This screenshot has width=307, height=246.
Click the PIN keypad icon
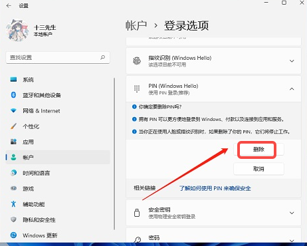point(137,89)
